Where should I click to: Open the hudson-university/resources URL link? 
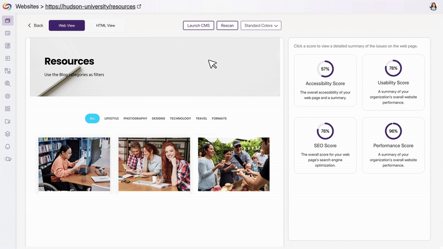pos(90,7)
